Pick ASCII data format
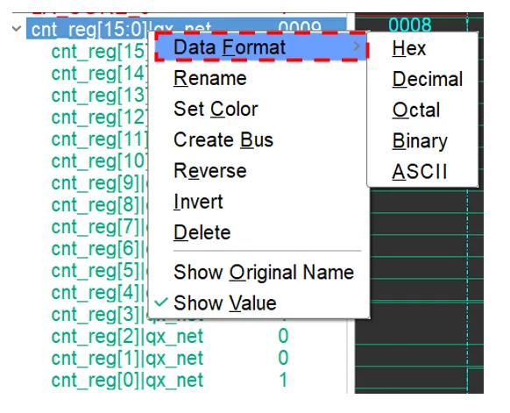The image size is (510, 413). 419,172
